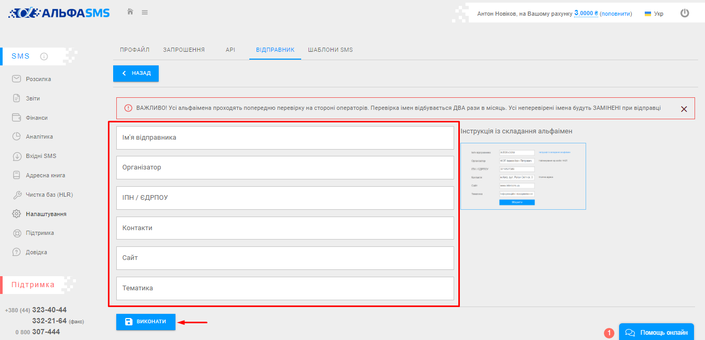Click the power logout icon

[x=685, y=13]
